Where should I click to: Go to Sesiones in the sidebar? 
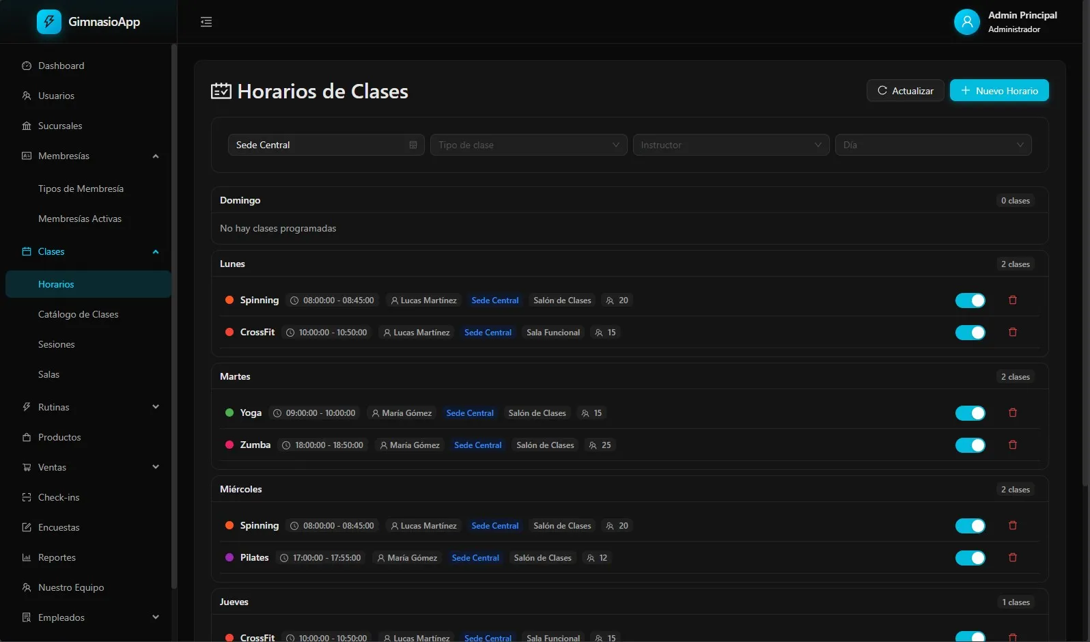point(57,344)
